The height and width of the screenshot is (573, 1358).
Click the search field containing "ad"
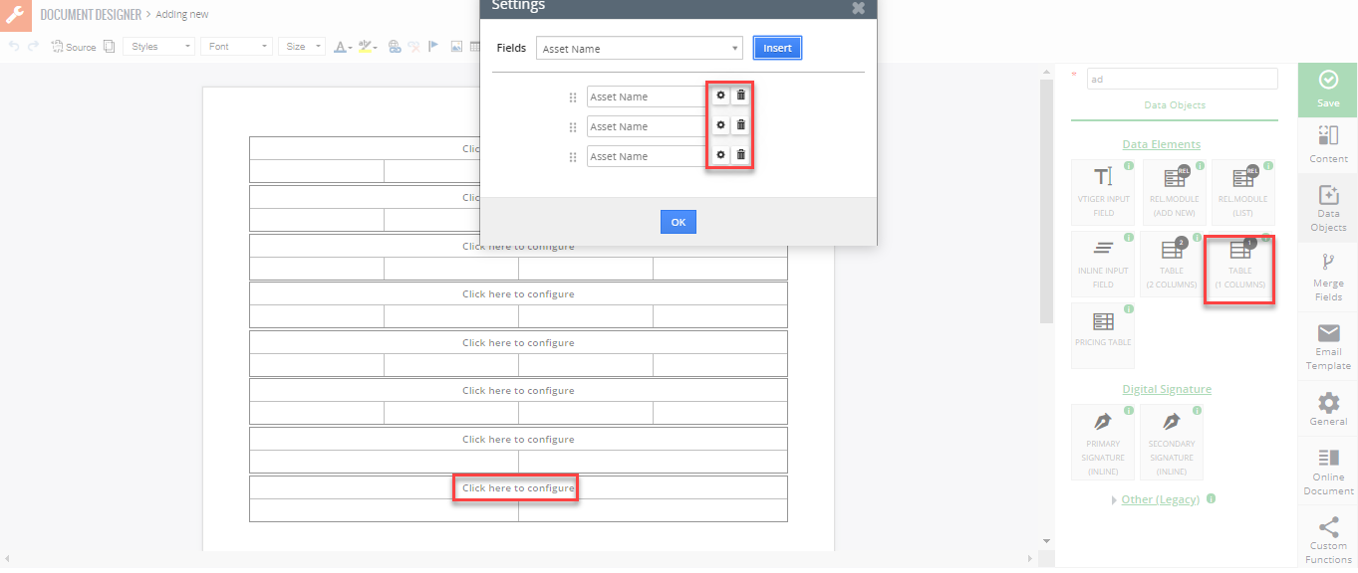tap(1182, 79)
